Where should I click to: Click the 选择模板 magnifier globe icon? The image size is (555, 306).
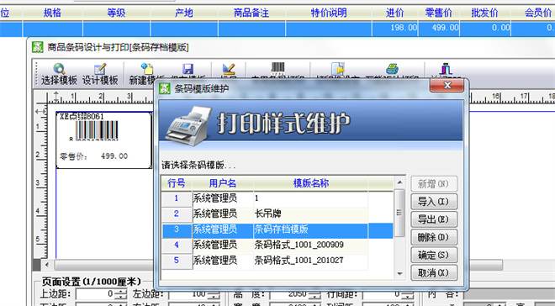tap(59, 69)
